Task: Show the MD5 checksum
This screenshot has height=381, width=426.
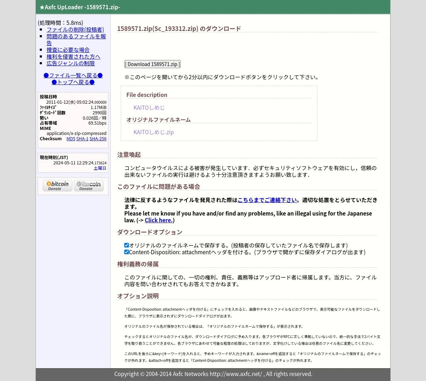Action: tap(71, 139)
